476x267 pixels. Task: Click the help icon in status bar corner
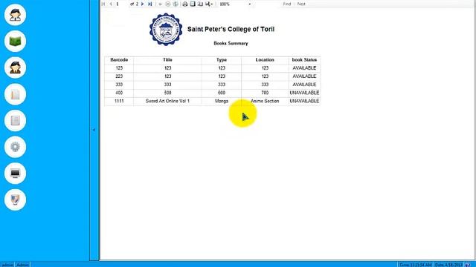coord(468,265)
